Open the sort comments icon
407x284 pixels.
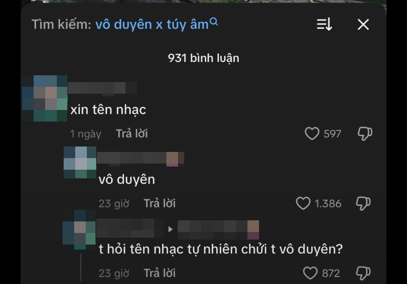pyautogui.click(x=324, y=24)
